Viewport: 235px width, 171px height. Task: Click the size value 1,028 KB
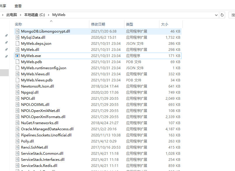[x=173, y=153]
